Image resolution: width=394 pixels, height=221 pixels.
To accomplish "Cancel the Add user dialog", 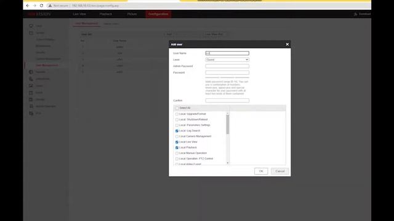I will click(280, 171).
